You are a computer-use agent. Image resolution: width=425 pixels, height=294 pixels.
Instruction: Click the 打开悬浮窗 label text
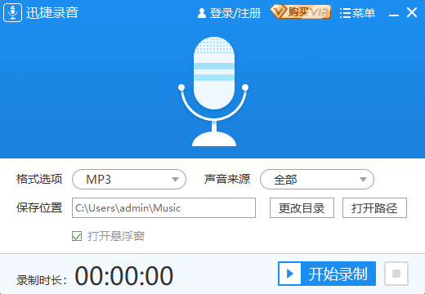[116, 236]
